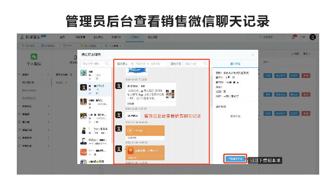The height and width of the screenshot is (188, 336).
Task: Click the small header icon between bell and avatar
Action: (302, 37)
